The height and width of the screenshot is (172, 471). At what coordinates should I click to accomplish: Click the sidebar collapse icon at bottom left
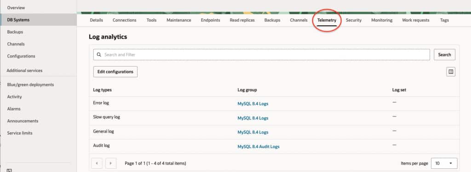click(x=9, y=171)
